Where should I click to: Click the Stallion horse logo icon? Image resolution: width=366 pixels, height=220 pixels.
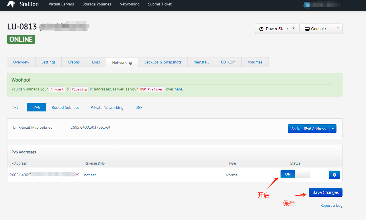pos(11,4)
